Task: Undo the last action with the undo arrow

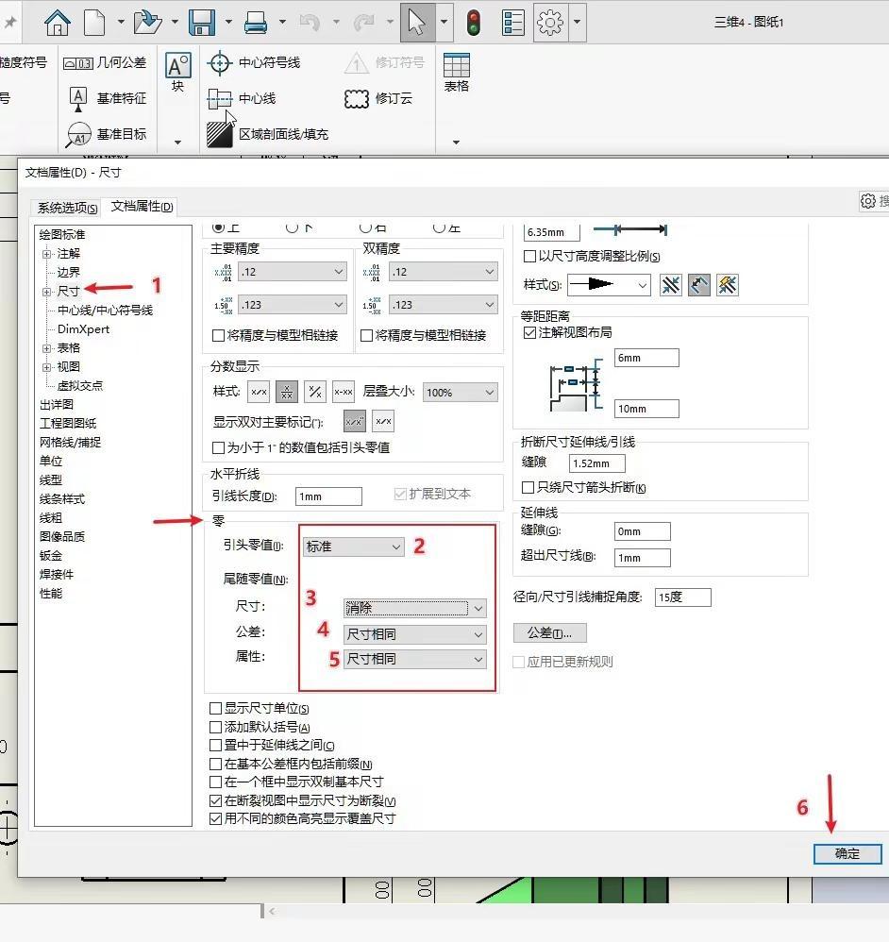Action: 310,23
